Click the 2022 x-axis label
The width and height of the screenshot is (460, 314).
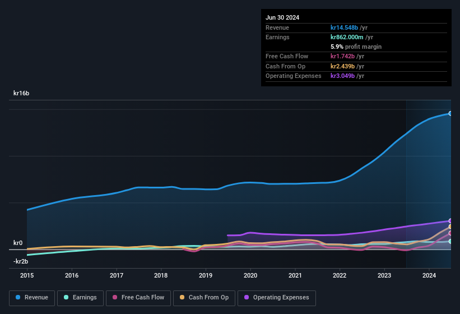(x=340, y=275)
